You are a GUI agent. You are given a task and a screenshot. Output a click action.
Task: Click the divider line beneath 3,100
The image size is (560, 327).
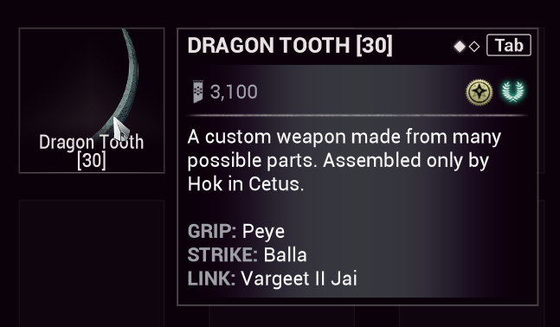coord(357,116)
